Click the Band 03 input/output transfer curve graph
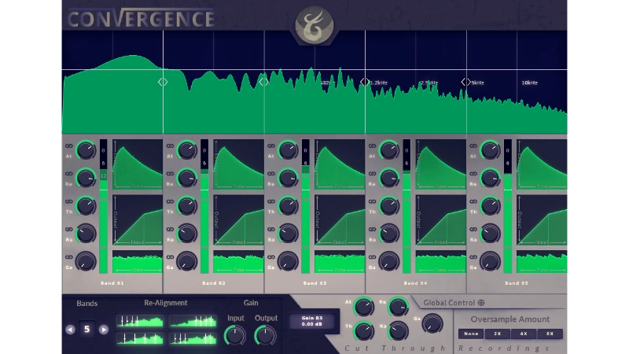The height and width of the screenshot is (354, 629). [x=340, y=220]
